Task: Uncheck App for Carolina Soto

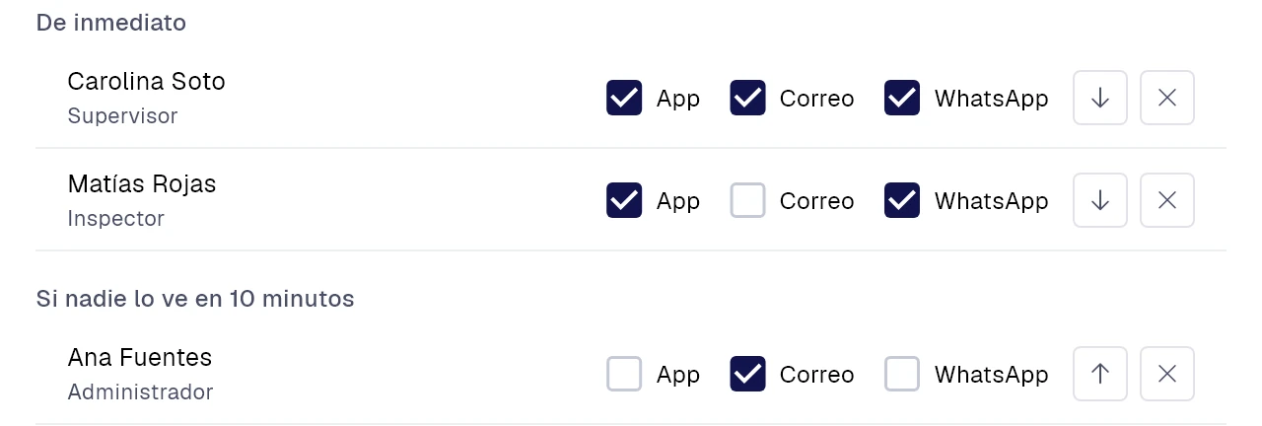Action: [624, 98]
